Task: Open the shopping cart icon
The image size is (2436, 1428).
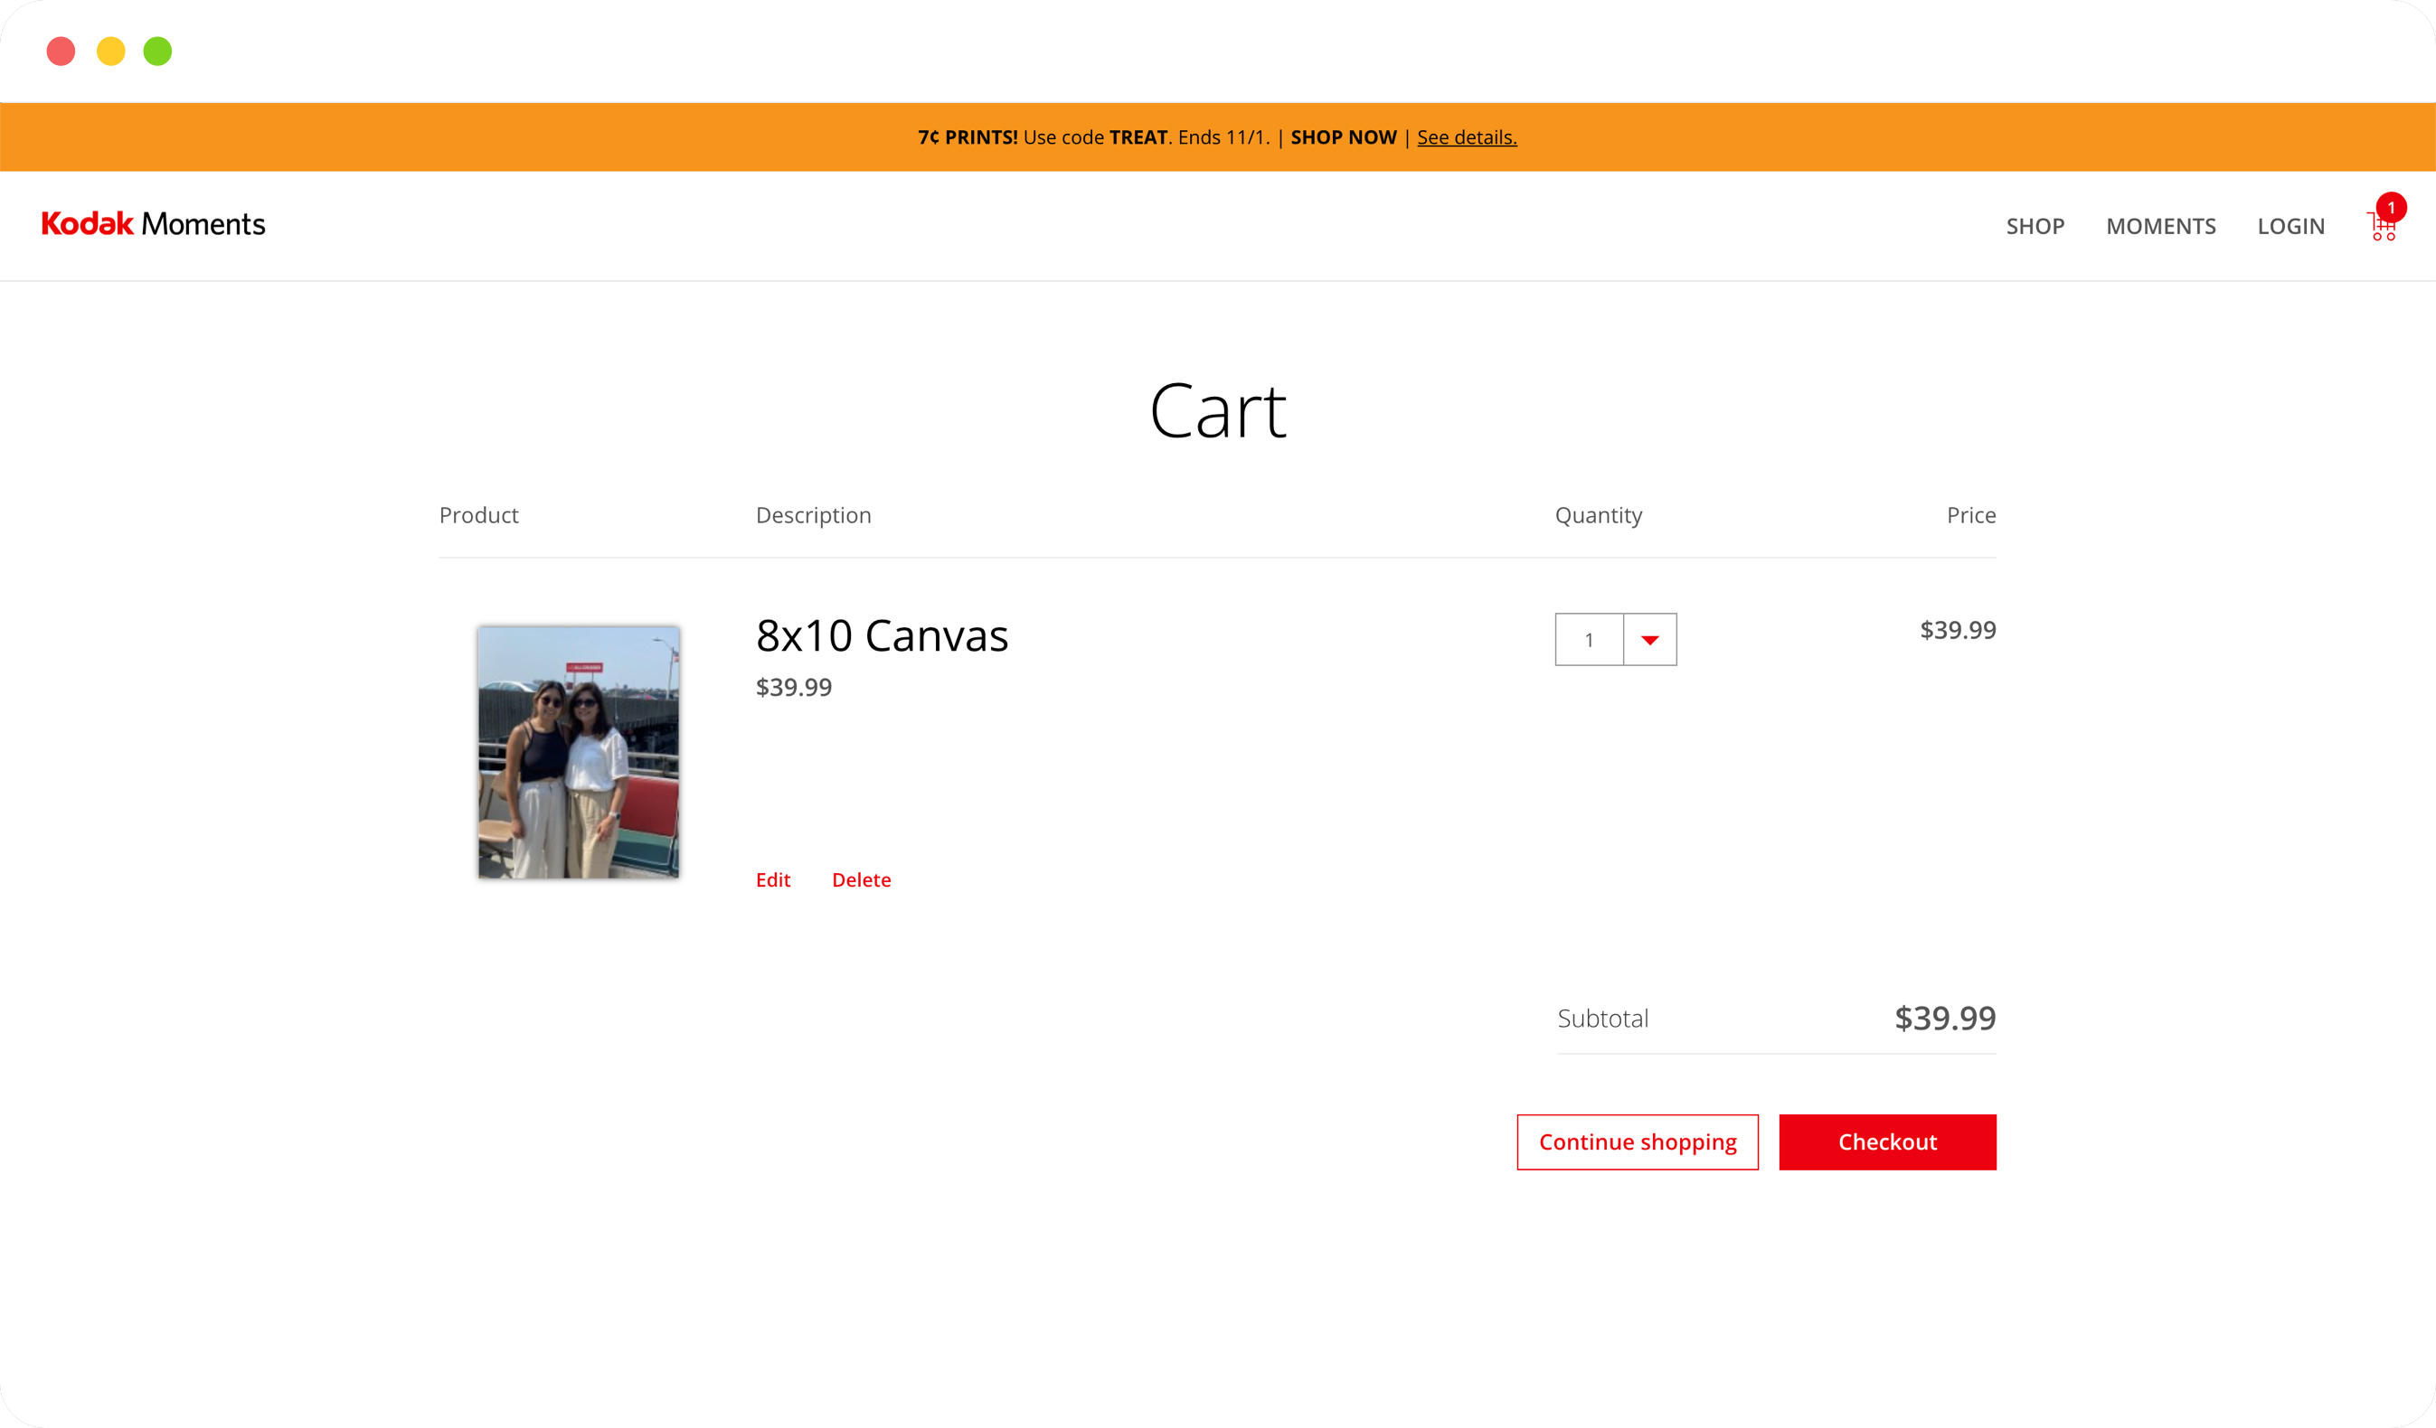Action: pyautogui.click(x=2382, y=228)
